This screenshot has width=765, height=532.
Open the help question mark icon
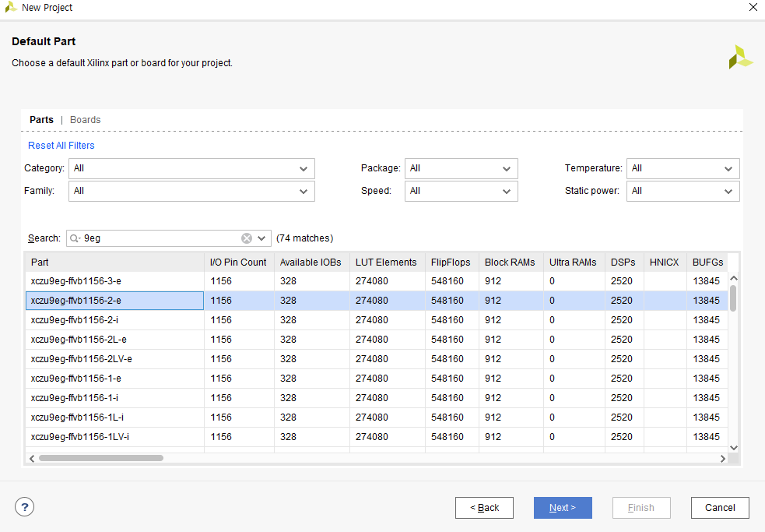tap(24, 506)
